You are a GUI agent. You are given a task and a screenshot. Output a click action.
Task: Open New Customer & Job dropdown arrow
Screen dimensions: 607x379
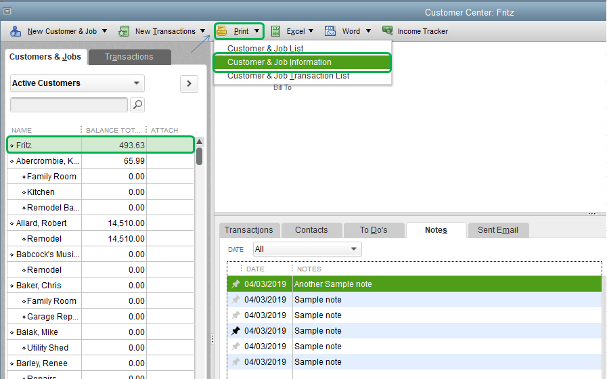(x=104, y=31)
